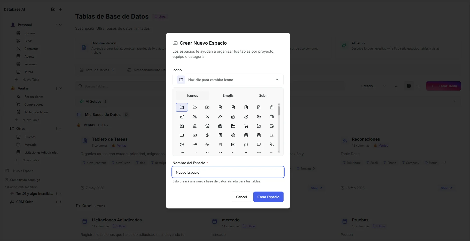Image resolution: width=470 pixels, height=241 pixels.
Task: Choose the bar chart icon
Action: [x=272, y=135]
